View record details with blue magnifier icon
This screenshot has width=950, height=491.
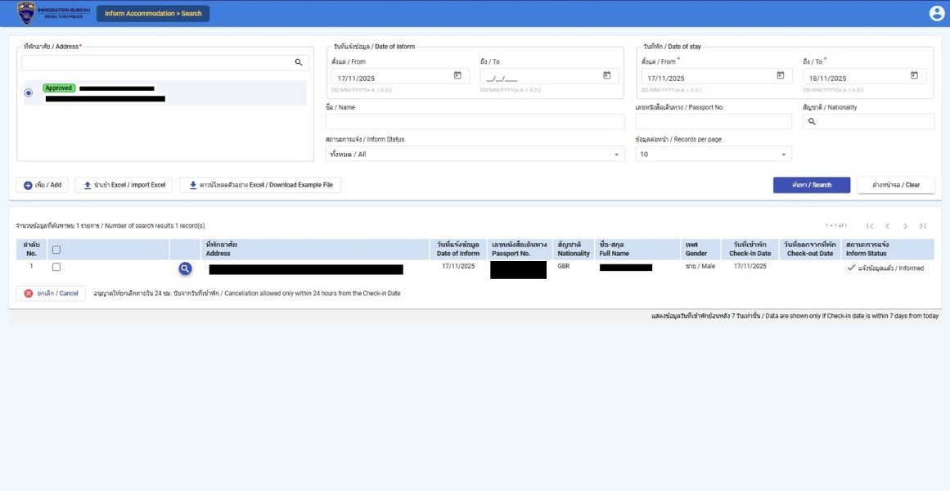[x=185, y=268]
